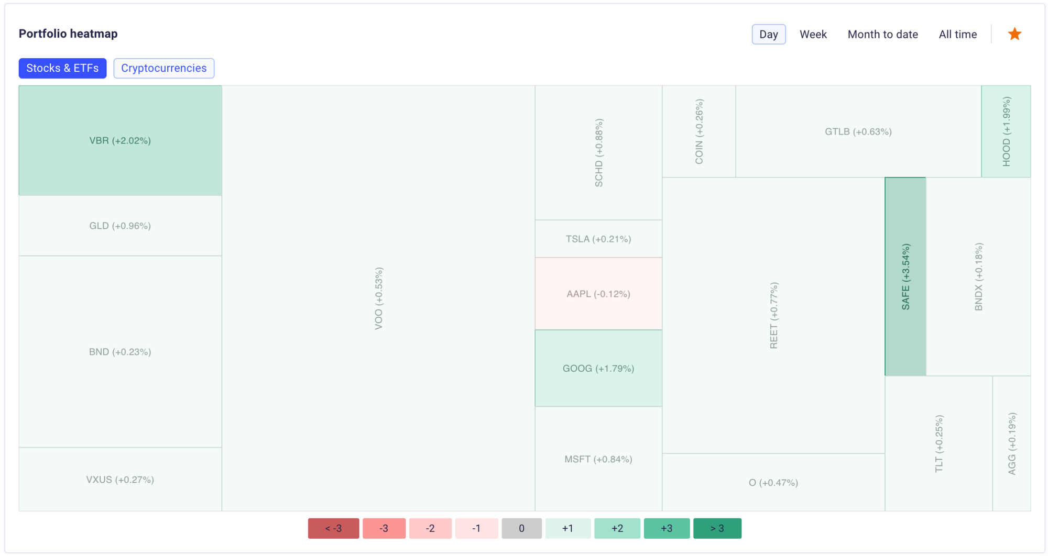Screen dimensions: 1048x556
Task: Select the VXUS (+0.27%) tile
Action: point(120,479)
